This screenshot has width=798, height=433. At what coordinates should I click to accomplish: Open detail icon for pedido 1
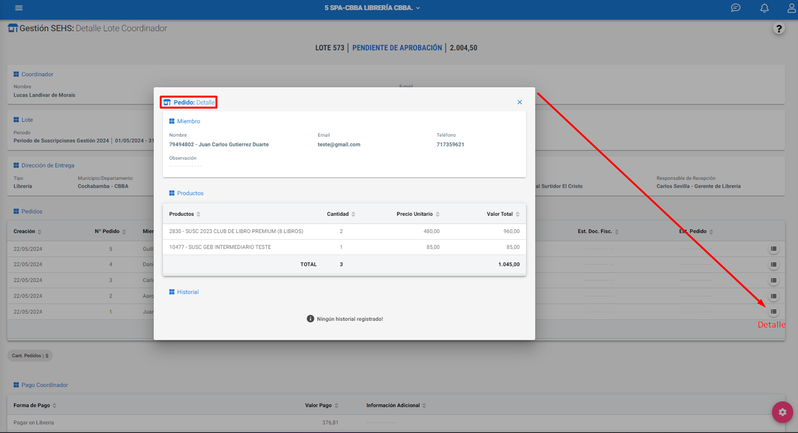coord(773,312)
